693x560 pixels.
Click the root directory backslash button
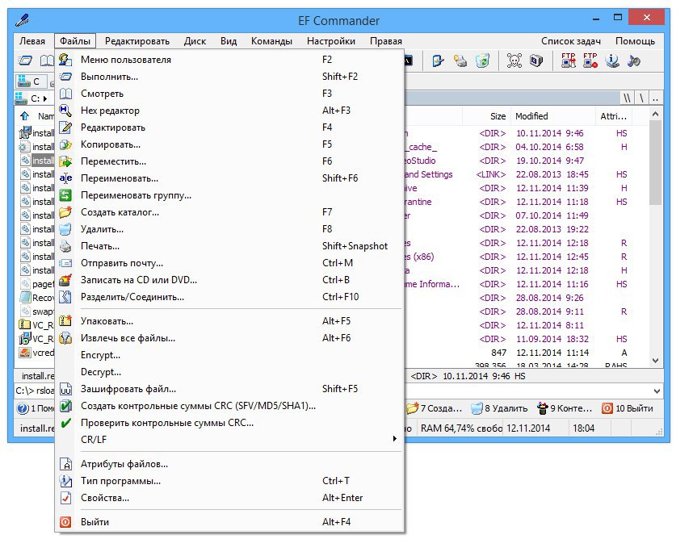tap(641, 98)
